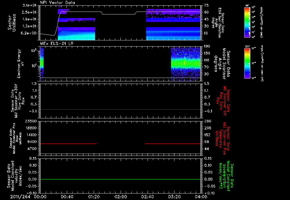Click the "2011/264" date label
The width and height of the screenshot is (290, 200).
pyautogui.click(x=20, y=197)
